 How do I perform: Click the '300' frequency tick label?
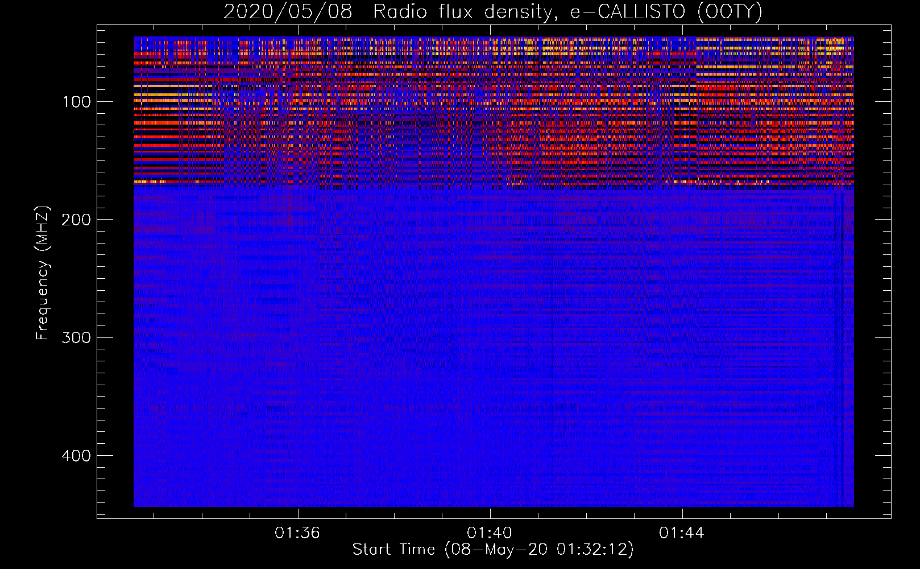[x=77, y=337]
